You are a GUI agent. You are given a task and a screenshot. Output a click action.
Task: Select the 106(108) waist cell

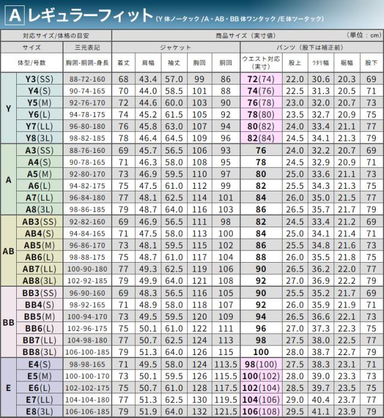[262, 411]
